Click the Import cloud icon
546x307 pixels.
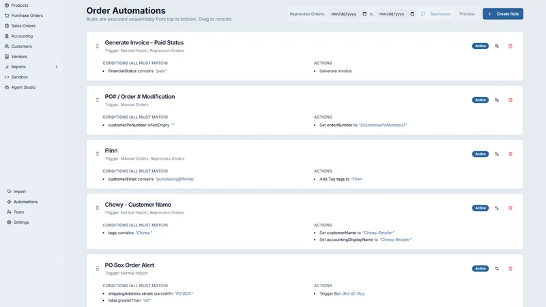(9, 192)
